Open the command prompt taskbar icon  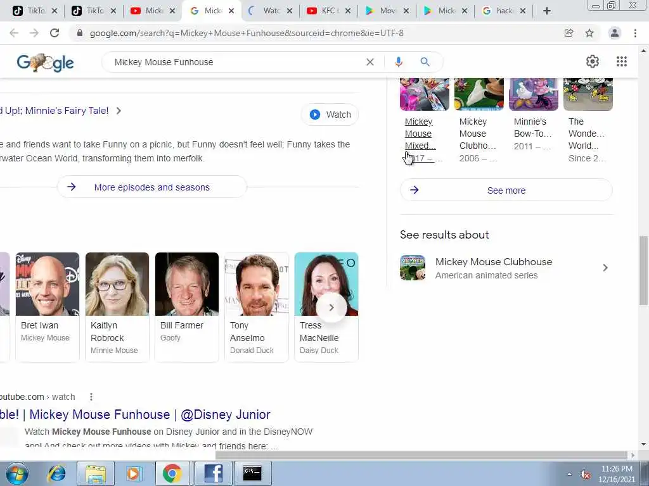point(252,473)
